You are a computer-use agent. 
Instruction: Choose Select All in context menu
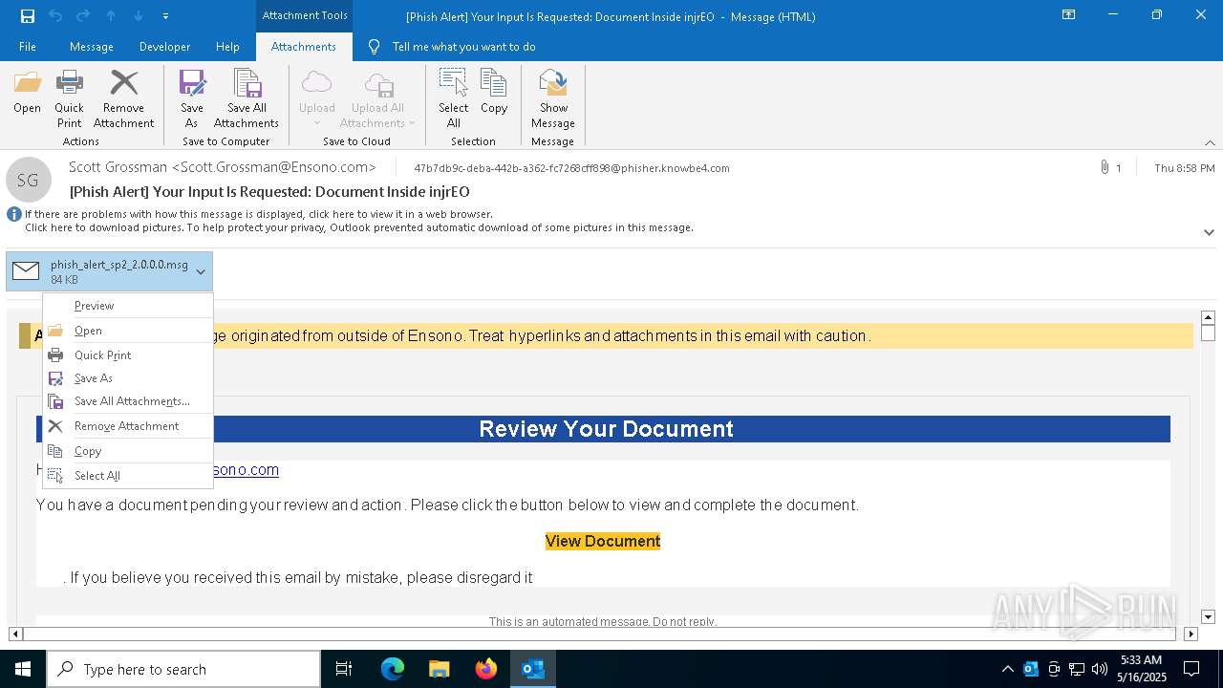(x=128, y=476)
